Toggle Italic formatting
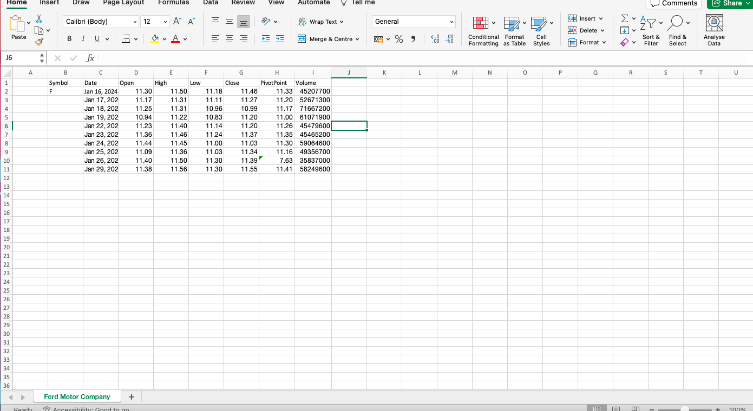The image size is (753, 411). coord(83,39)
